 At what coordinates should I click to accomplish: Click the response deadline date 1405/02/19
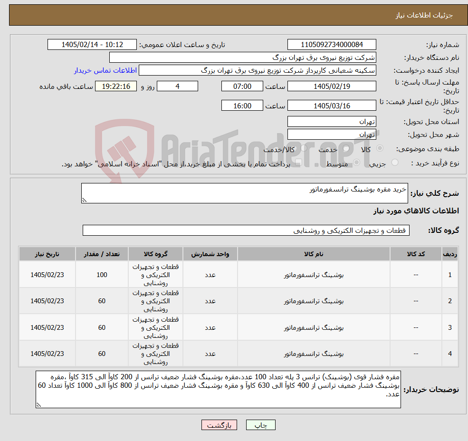pyautogui.click(x=332, y=86)
